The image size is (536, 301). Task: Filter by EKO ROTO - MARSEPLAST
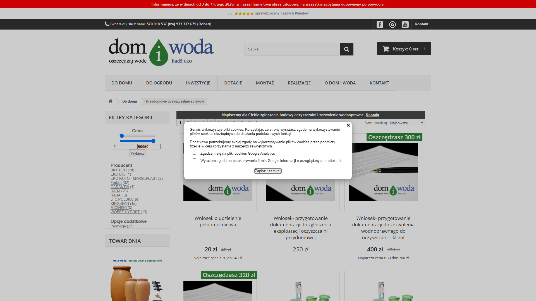tap(134, 178)
